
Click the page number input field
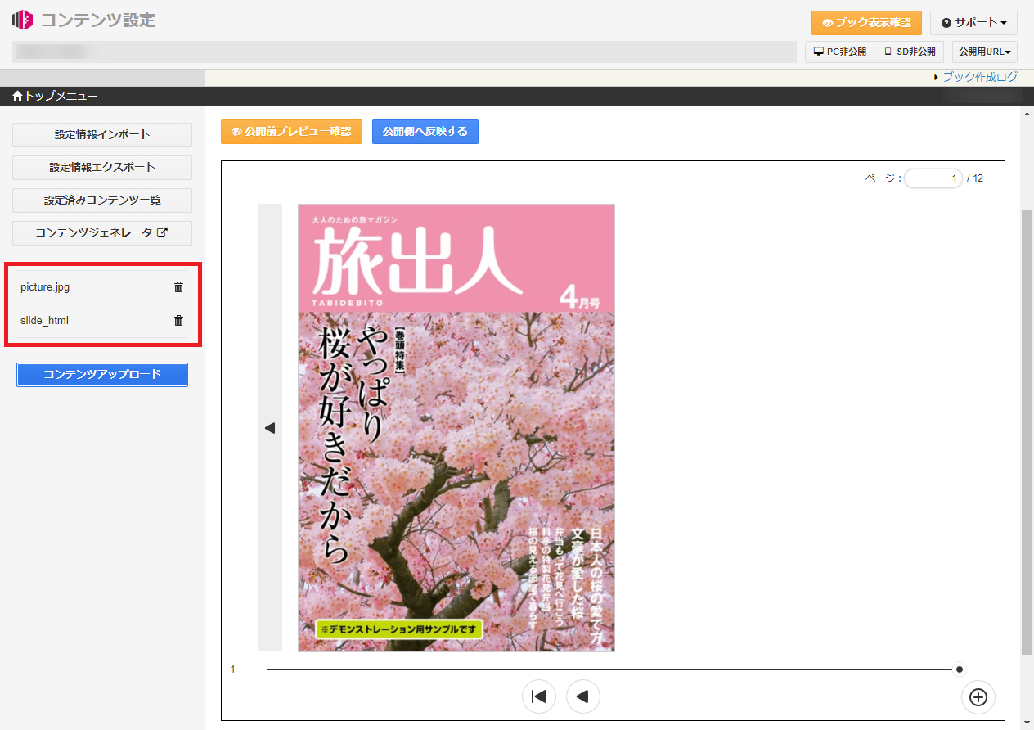tap(933, 178)
